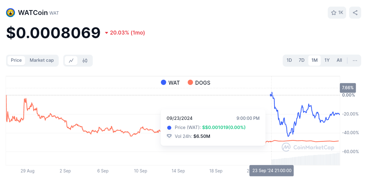Viewport: 367px width, 181px height.
Task: Open the share options icon
Action: [x=355, y=13]
